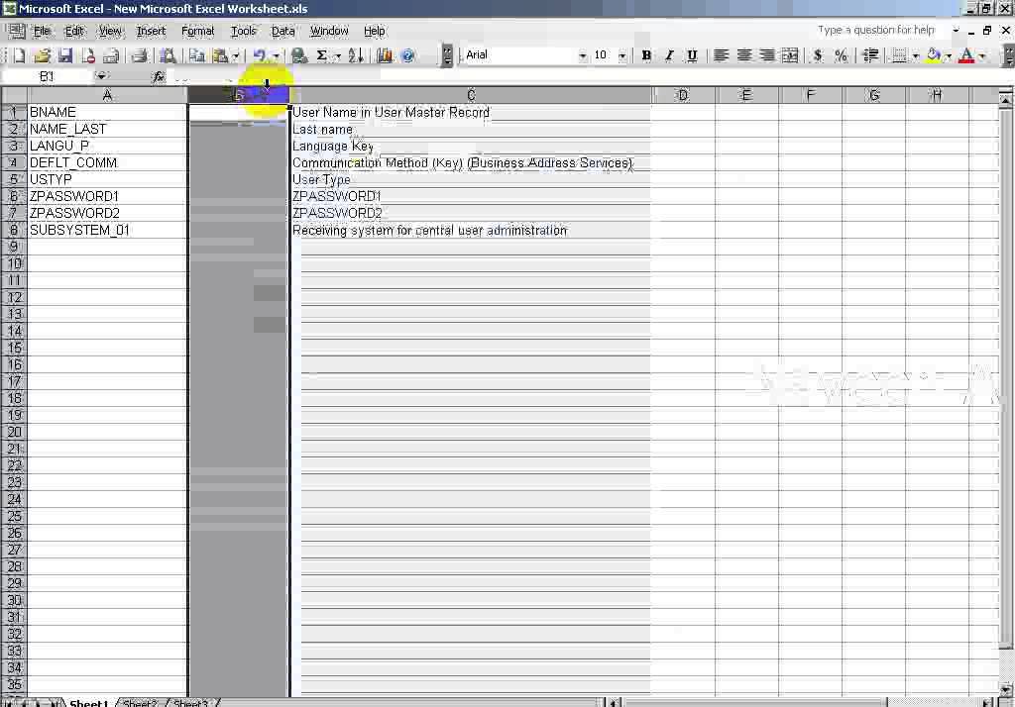Align text left in the toolbar
1015x707 pixels.
tap(721, 55)
